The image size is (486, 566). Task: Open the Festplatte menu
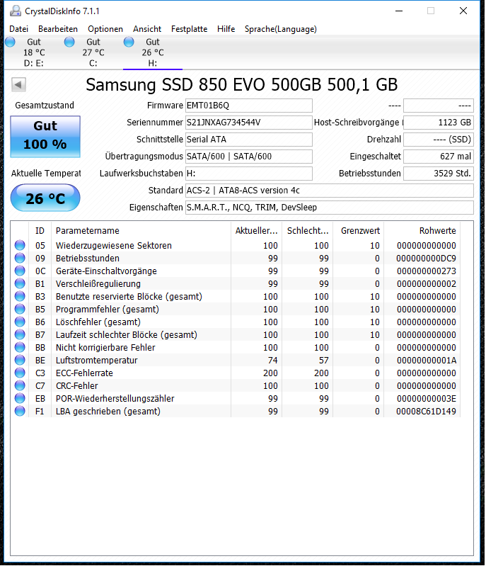point(190,29)
